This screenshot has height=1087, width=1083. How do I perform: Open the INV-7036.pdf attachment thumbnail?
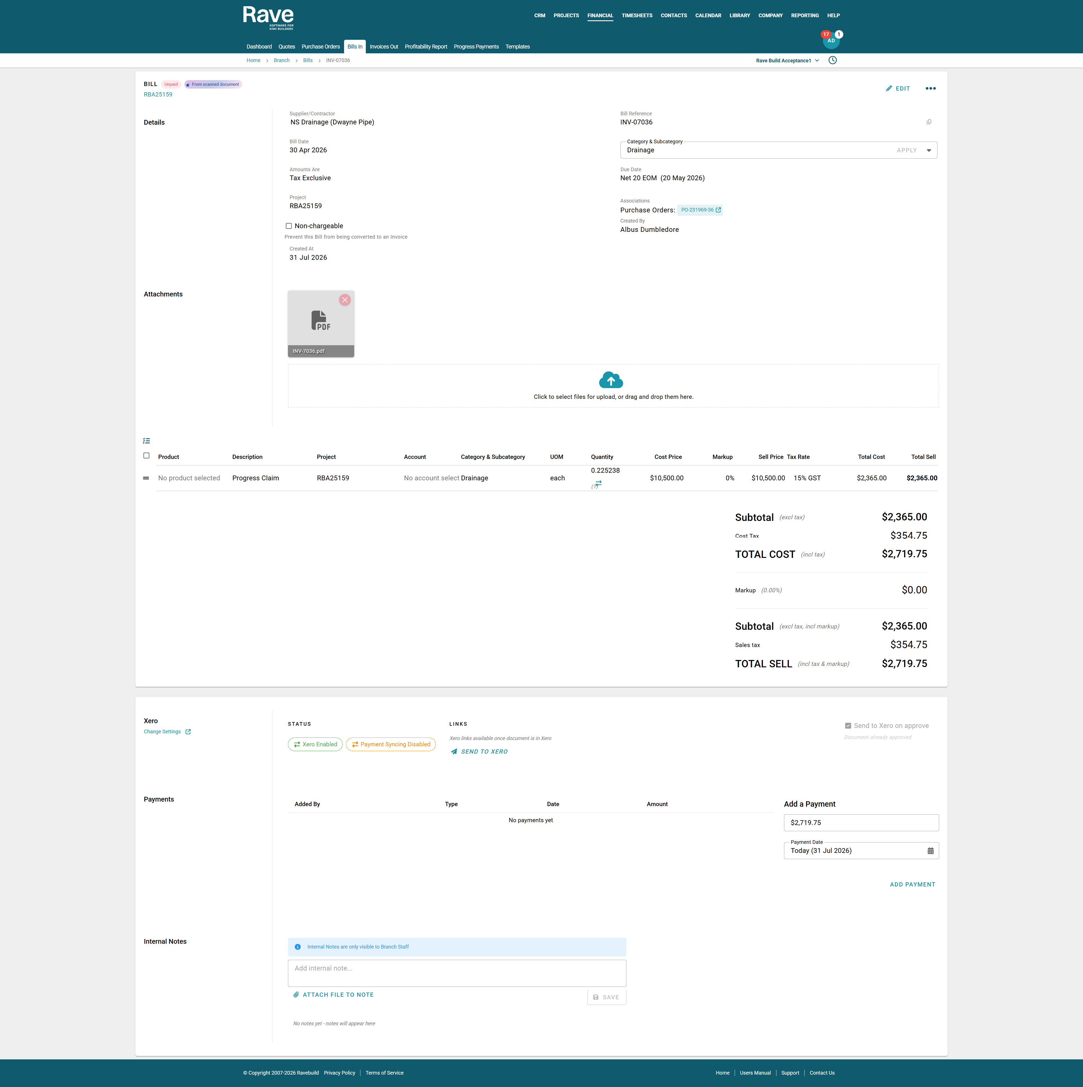click(321, 324)
